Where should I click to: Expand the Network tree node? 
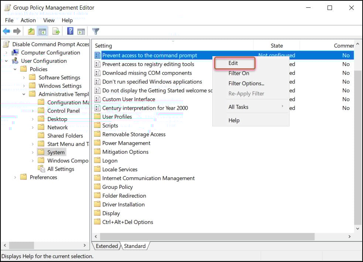32,127
